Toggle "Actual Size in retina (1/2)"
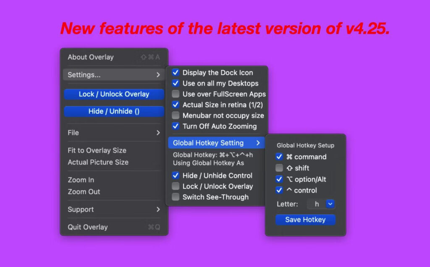430x267 pixels. coord(176,105)
